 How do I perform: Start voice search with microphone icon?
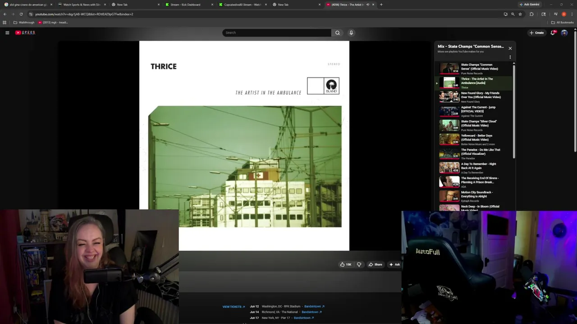click(351, 32)
